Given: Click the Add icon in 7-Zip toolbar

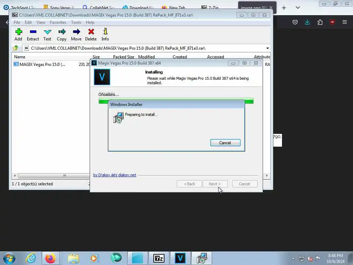Looking at the screenshot, I should pos(19,35).
